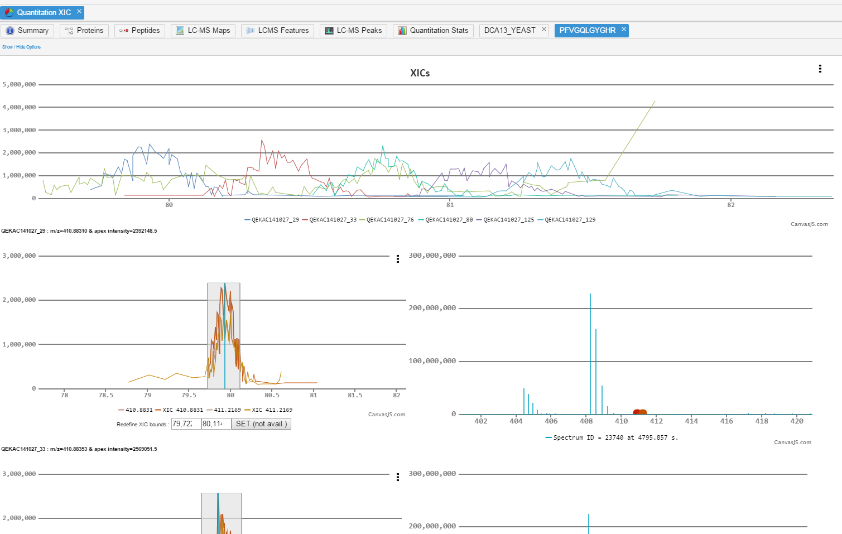This screenshot has width=842, height=534.
Task: Click the Peptides tab icon
Action: 124,31
